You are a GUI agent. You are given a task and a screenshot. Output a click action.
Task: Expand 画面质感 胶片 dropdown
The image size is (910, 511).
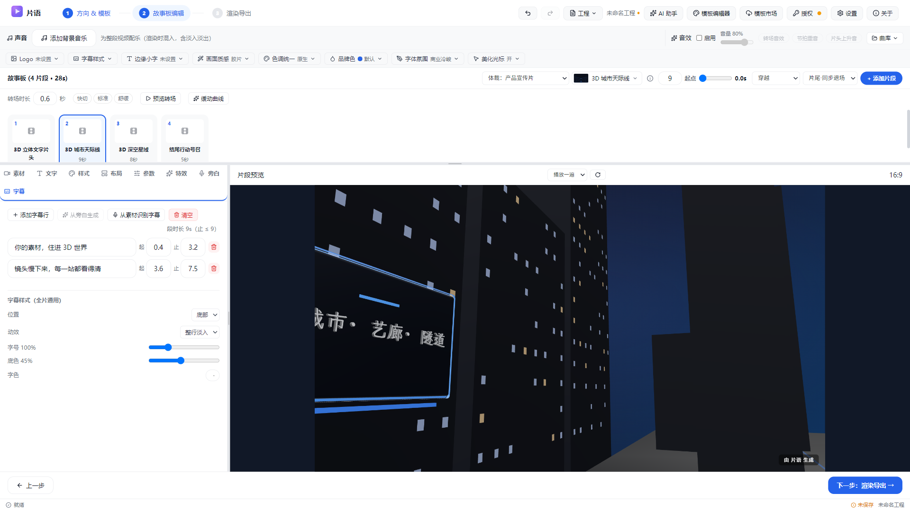pyautogui.click(x=223, y=59)
